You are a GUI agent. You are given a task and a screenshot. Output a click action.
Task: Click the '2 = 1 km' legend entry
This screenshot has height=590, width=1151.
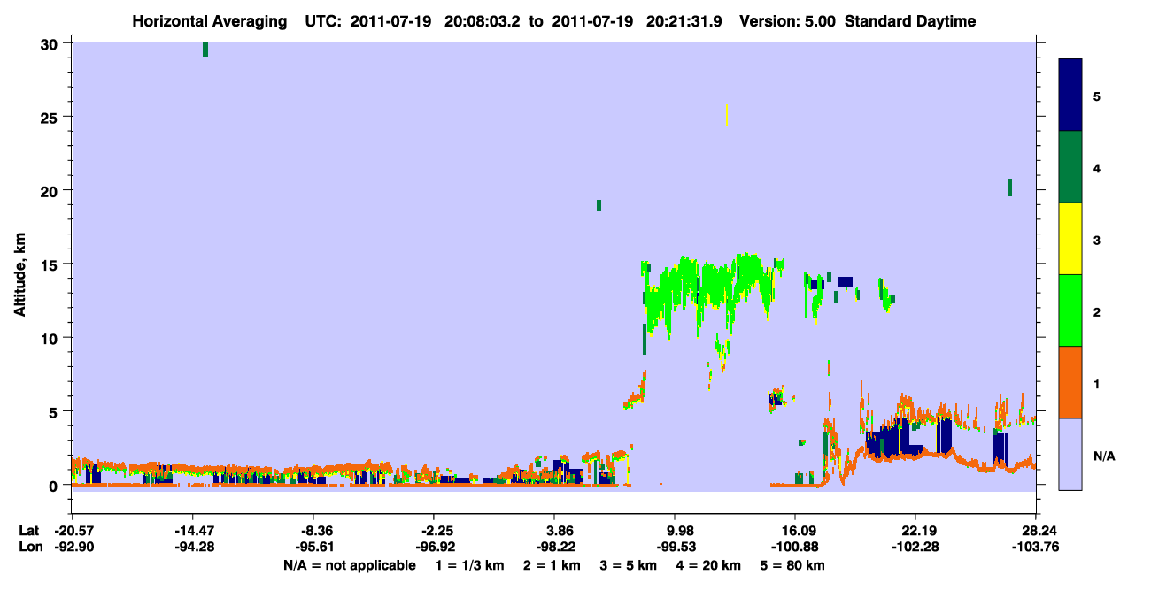coord(553,565)
